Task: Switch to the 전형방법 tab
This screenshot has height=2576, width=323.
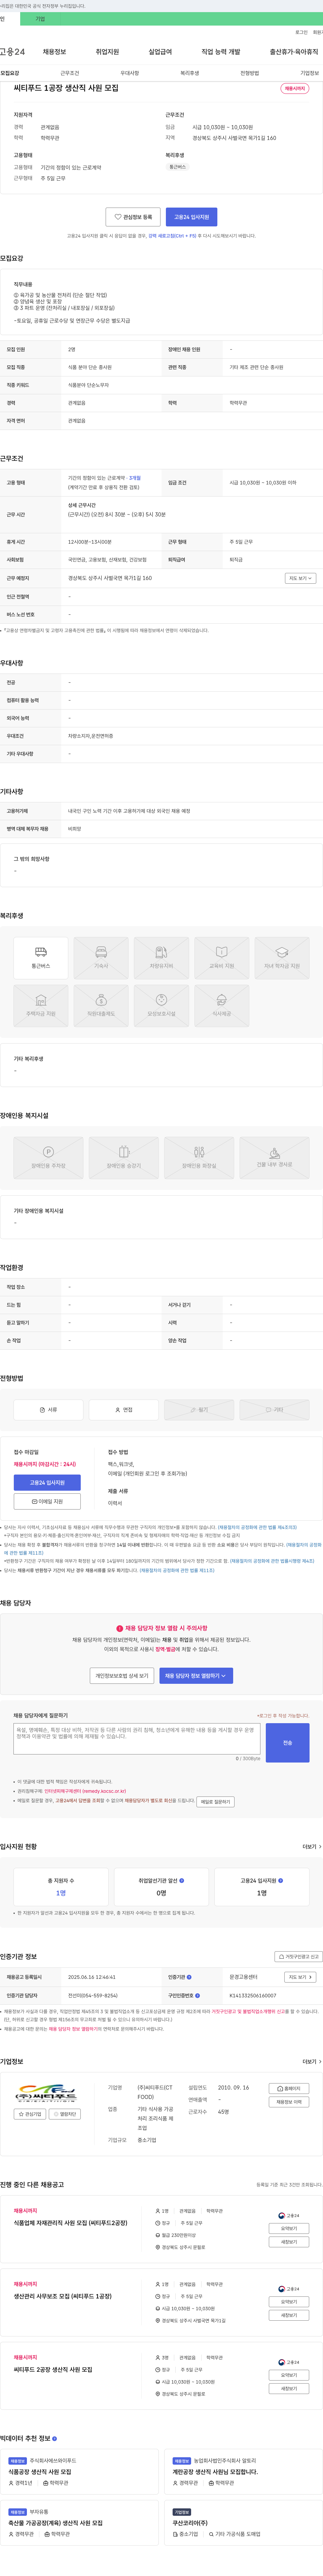Action: tap(250, 73)
